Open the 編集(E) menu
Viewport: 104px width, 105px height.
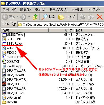tap(25, 9)
